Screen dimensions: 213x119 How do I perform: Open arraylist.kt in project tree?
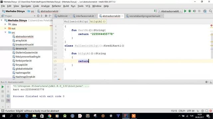point(21,40)
